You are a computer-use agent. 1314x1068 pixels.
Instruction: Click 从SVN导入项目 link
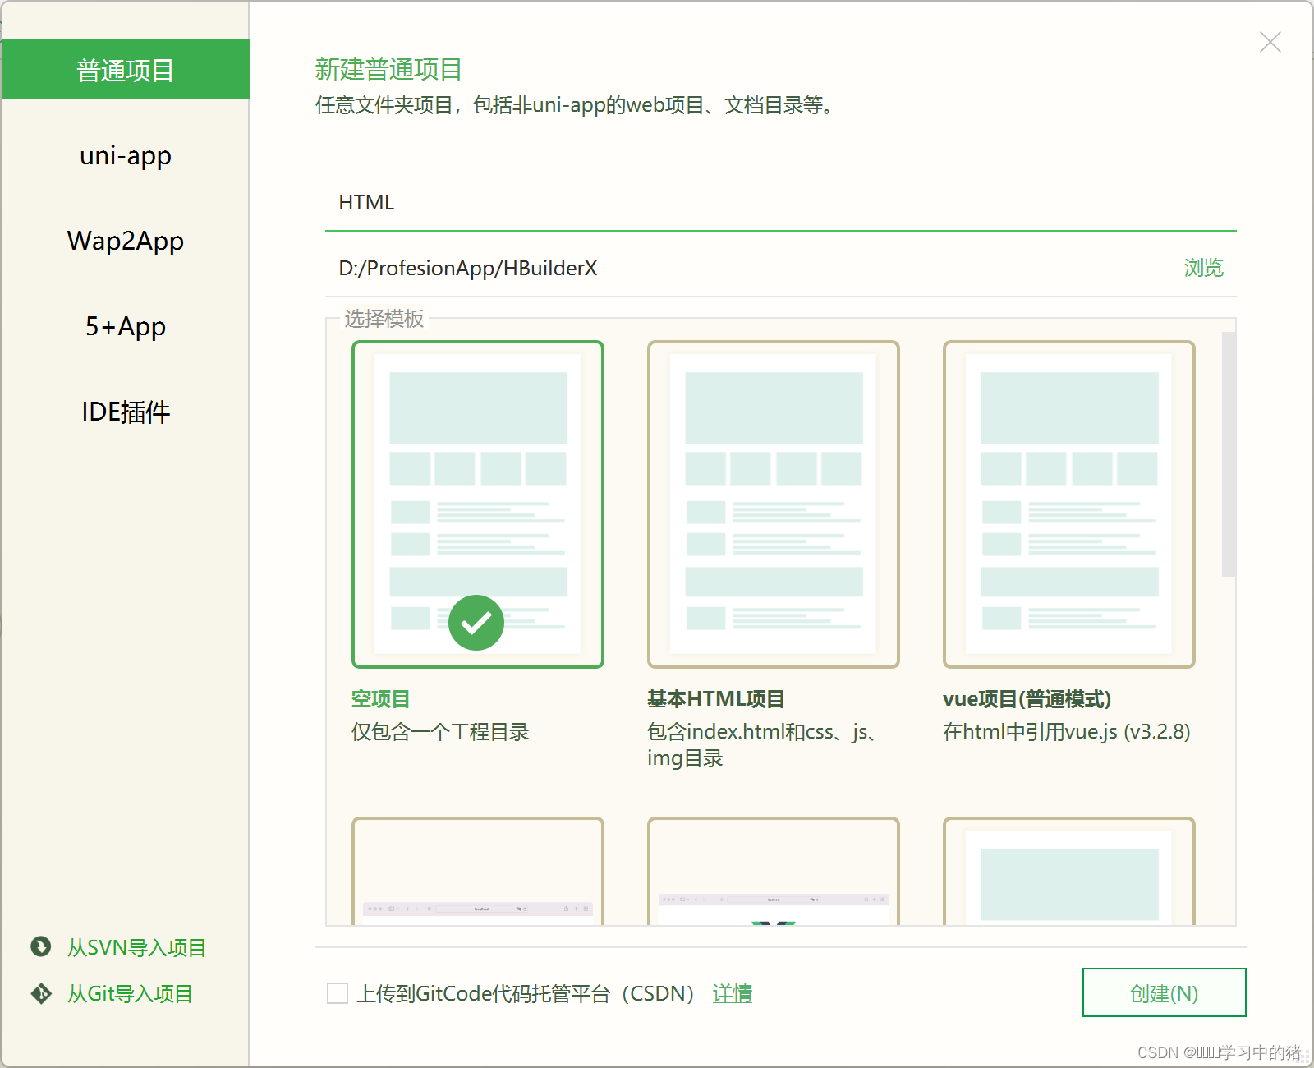(136, 947)
